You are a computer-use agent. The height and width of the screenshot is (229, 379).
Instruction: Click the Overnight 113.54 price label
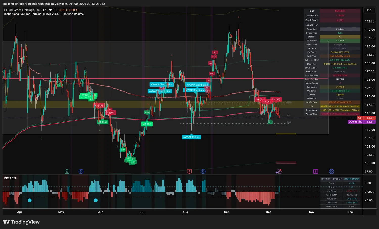[x=362, y=122]
